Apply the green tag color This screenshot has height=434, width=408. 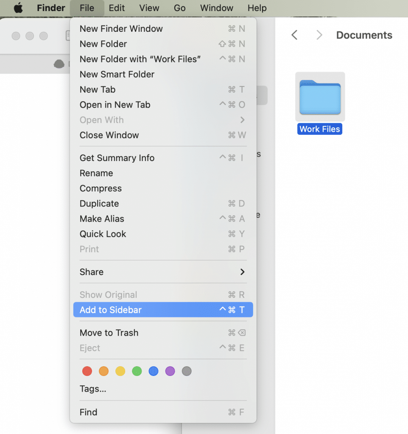pos(137,371)
